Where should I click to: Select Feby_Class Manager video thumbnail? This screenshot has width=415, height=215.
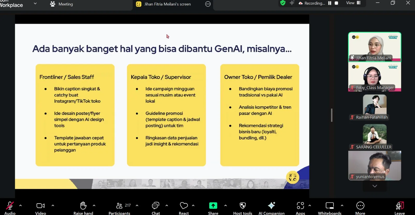(x=375, y=77)
